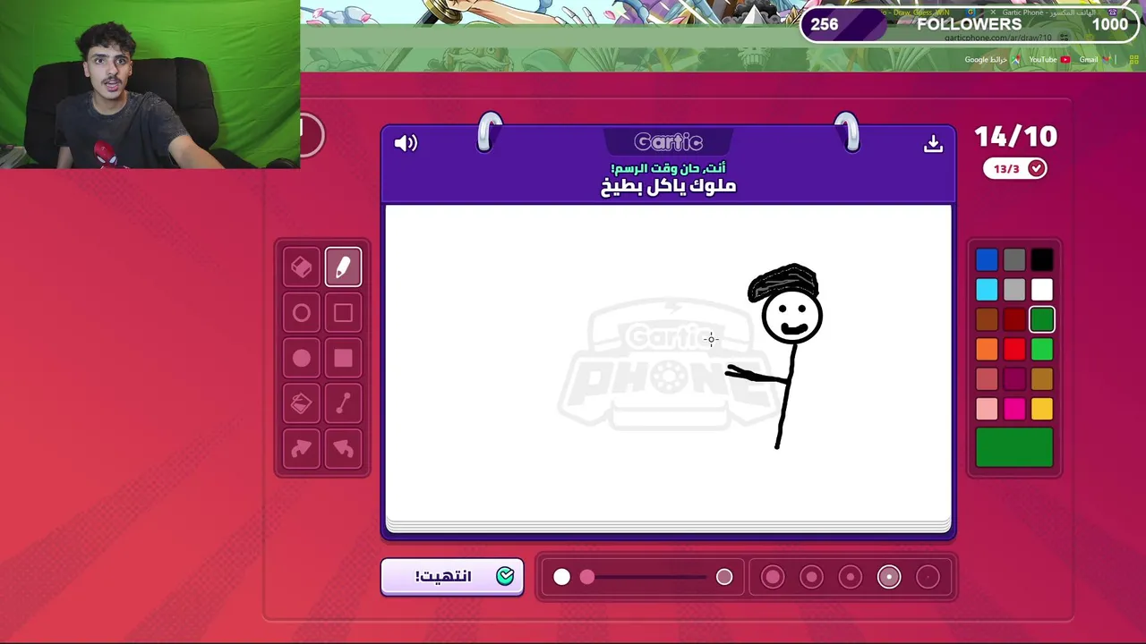Pick the golden brown color swatch

[1042, 379]
